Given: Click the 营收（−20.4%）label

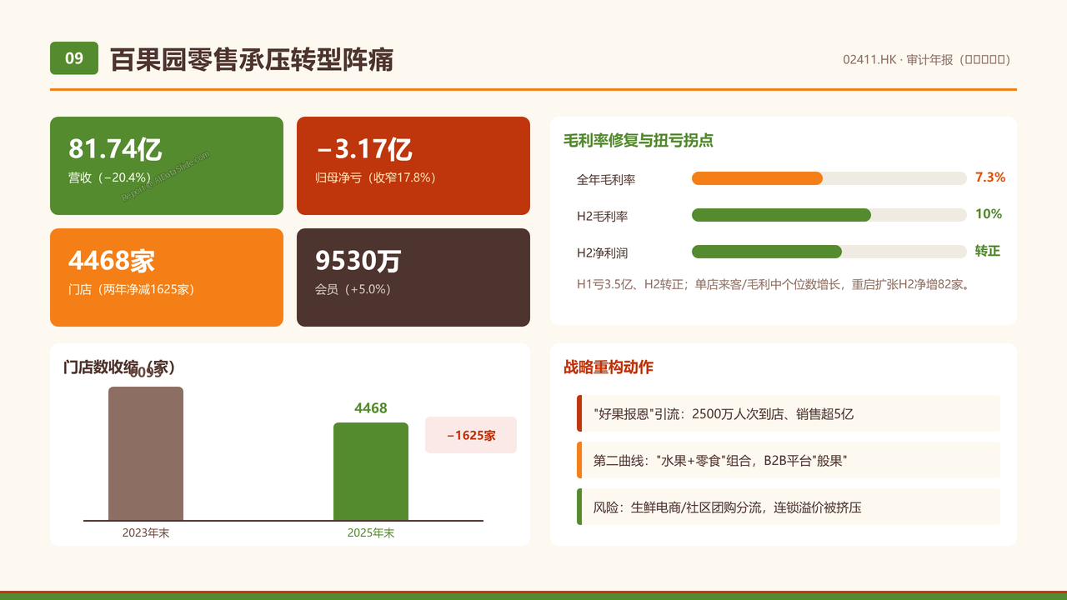Looking at the screenshot, I should [x=110, y=177].
